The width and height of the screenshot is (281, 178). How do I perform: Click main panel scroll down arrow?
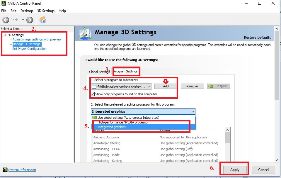(277, 160)
